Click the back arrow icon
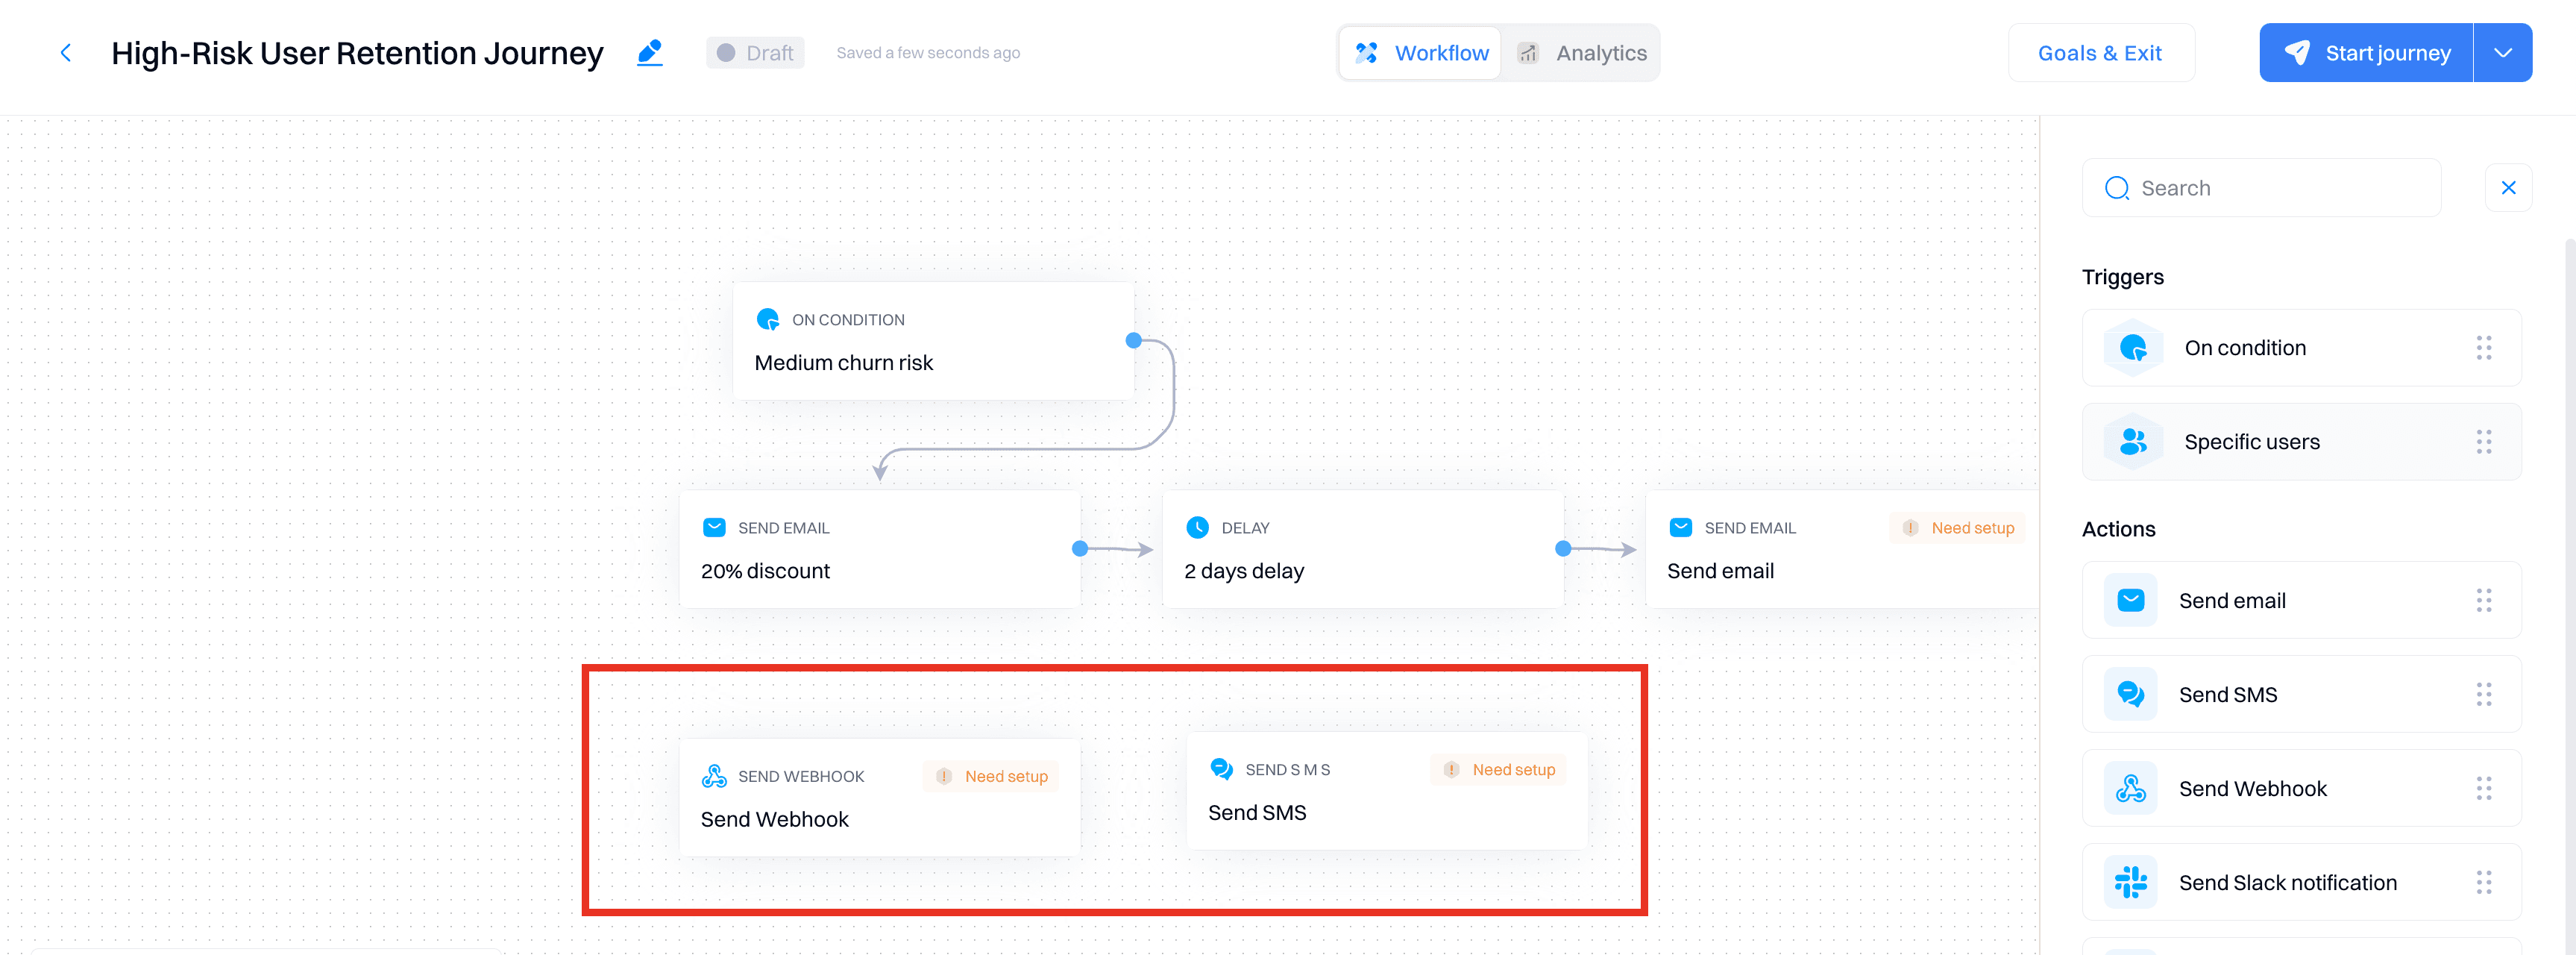Viewport: 2576px width, 955px height. (x=66, y=53)
